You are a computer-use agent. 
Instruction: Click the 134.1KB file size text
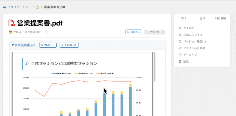(x=220, y=18)
